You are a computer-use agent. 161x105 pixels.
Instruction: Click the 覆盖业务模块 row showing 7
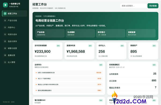[x=133, y=88]
